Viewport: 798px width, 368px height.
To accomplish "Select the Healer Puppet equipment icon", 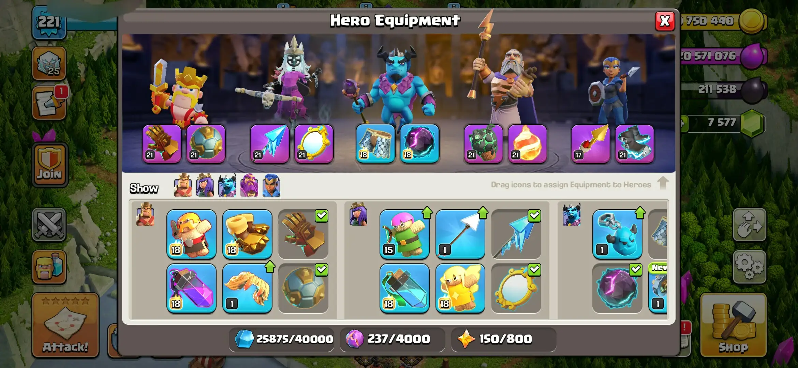I will [460, 288].
